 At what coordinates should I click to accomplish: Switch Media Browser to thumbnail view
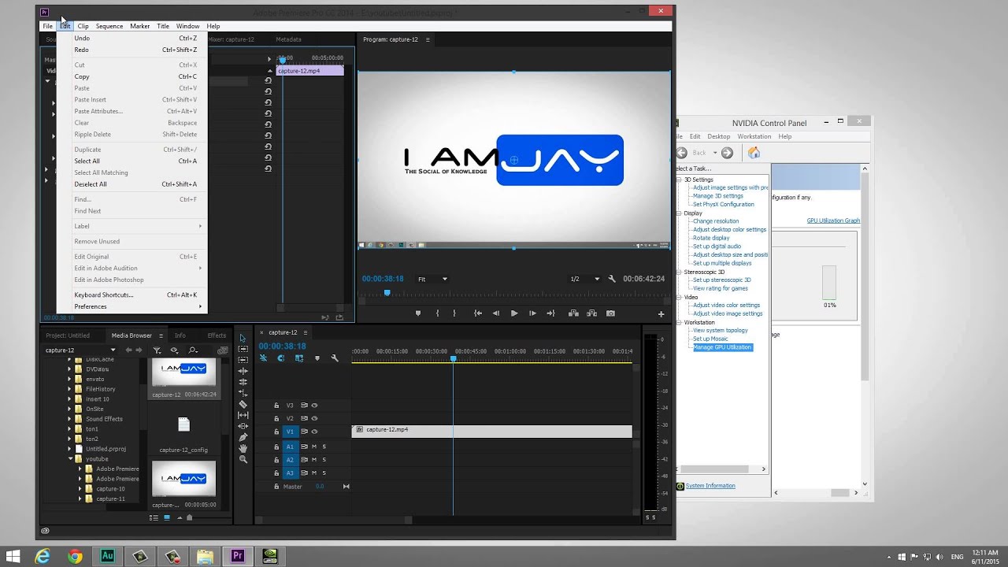coord(167,517)
